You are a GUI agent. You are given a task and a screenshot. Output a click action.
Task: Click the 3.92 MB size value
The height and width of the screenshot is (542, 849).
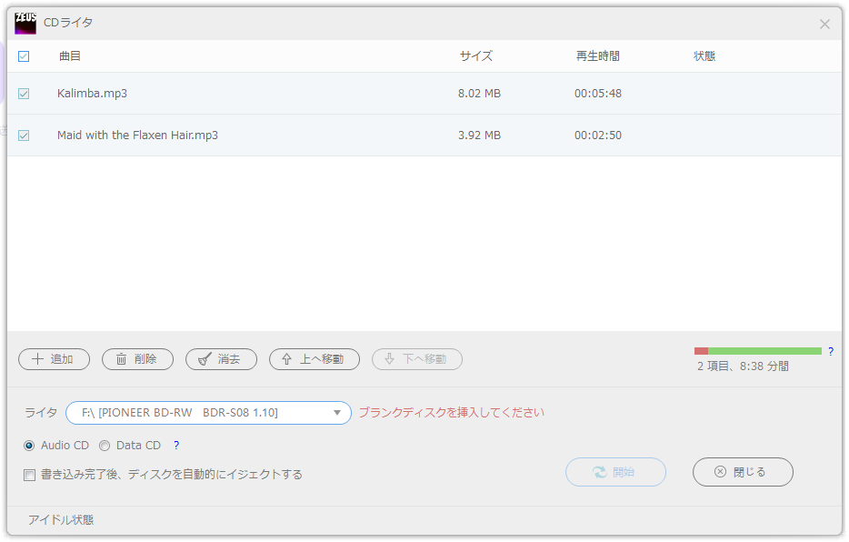(x=479, y=135)
